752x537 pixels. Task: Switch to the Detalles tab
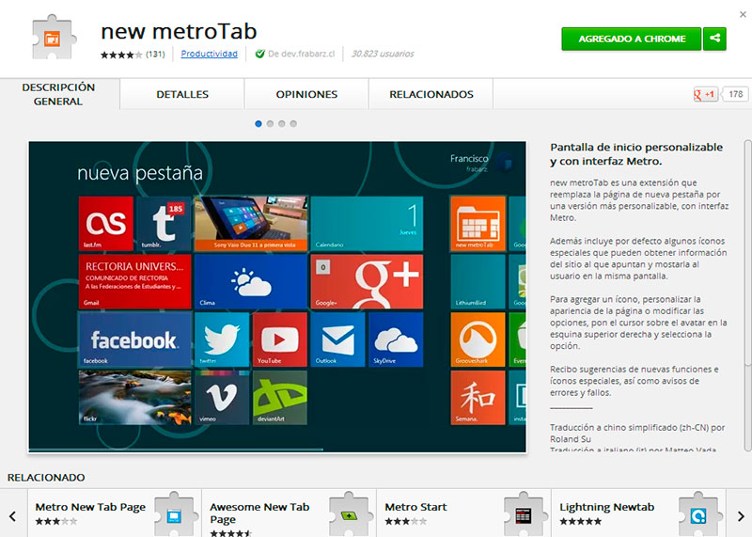(x=182, y=94)
